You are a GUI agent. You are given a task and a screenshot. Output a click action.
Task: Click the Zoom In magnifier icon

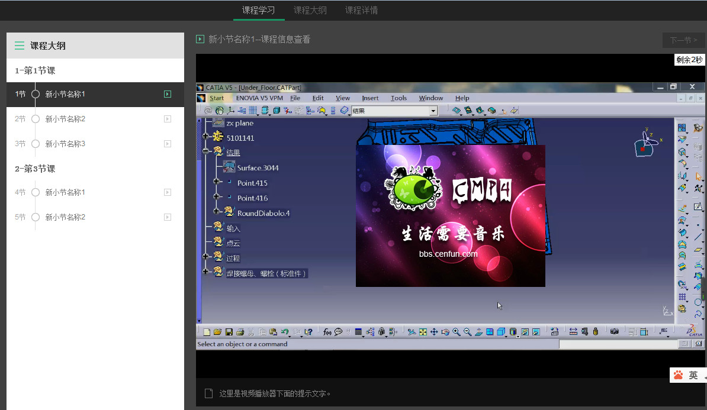click(x=457, y=332)
